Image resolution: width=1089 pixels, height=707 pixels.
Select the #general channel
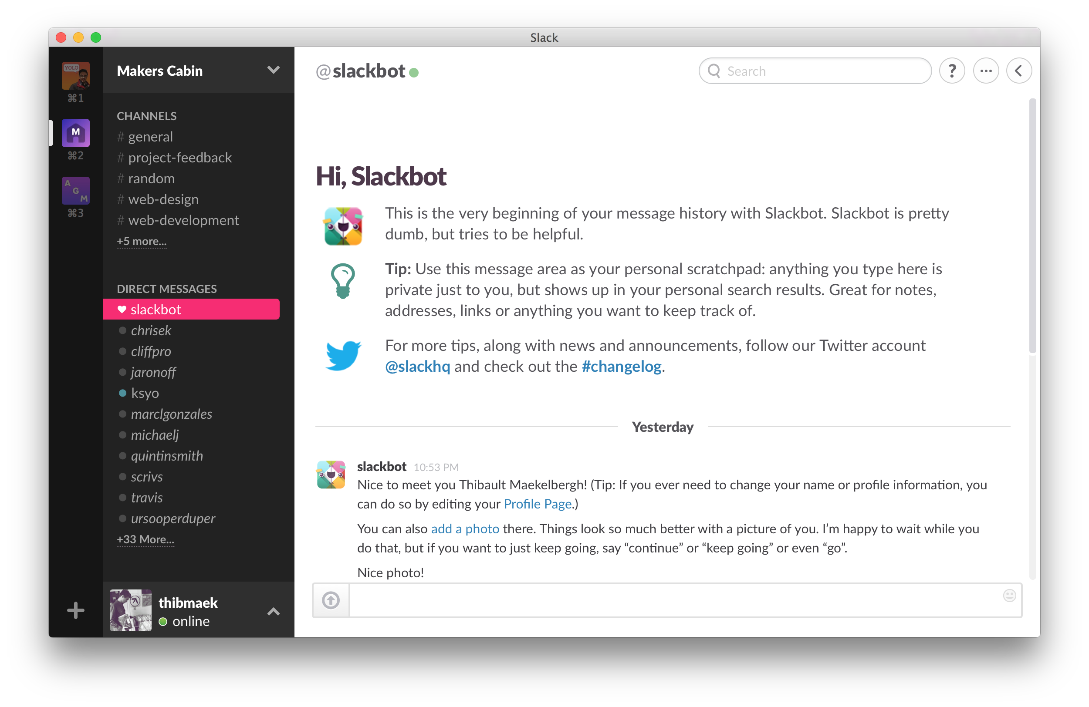point(152,136)
